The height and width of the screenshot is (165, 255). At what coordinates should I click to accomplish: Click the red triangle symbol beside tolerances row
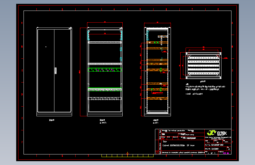(157, 152)
